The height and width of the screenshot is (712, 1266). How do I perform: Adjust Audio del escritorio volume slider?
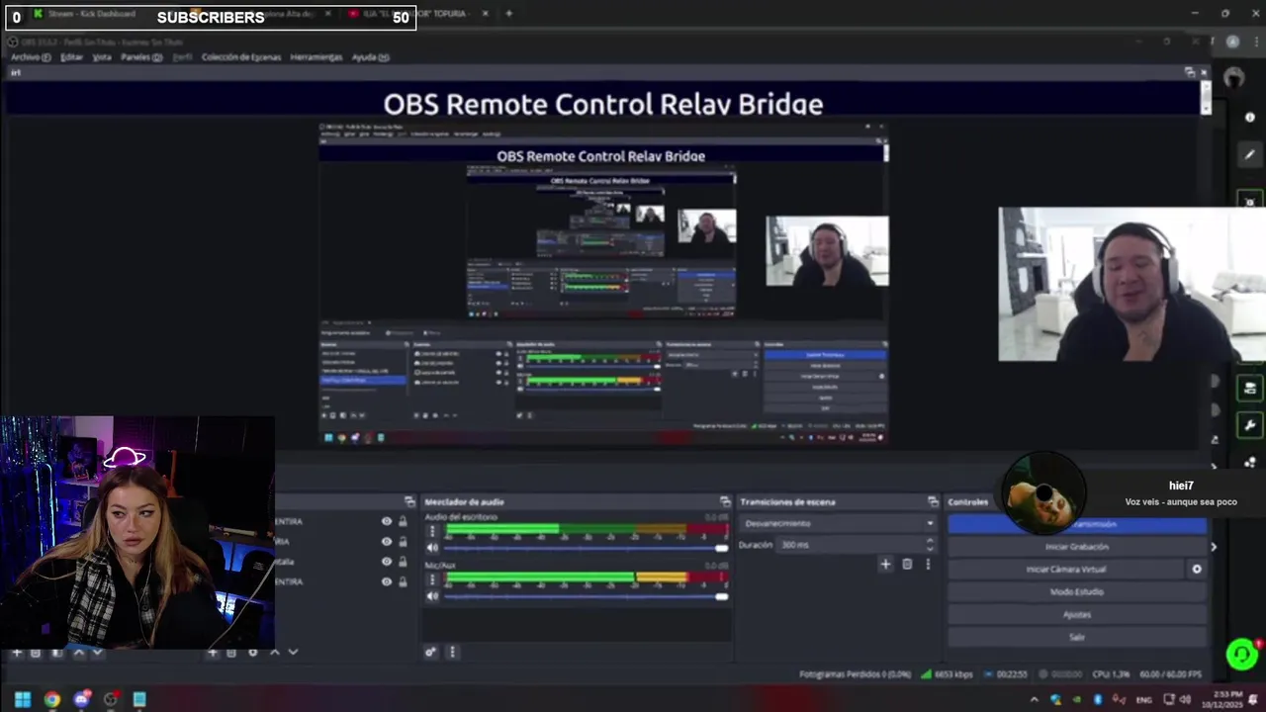(x=586, y=548)
